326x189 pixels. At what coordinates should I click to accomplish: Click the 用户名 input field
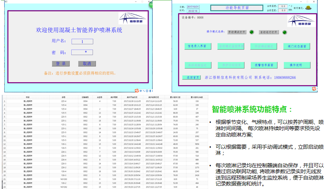pyautogui.click(x=82, y=42)
